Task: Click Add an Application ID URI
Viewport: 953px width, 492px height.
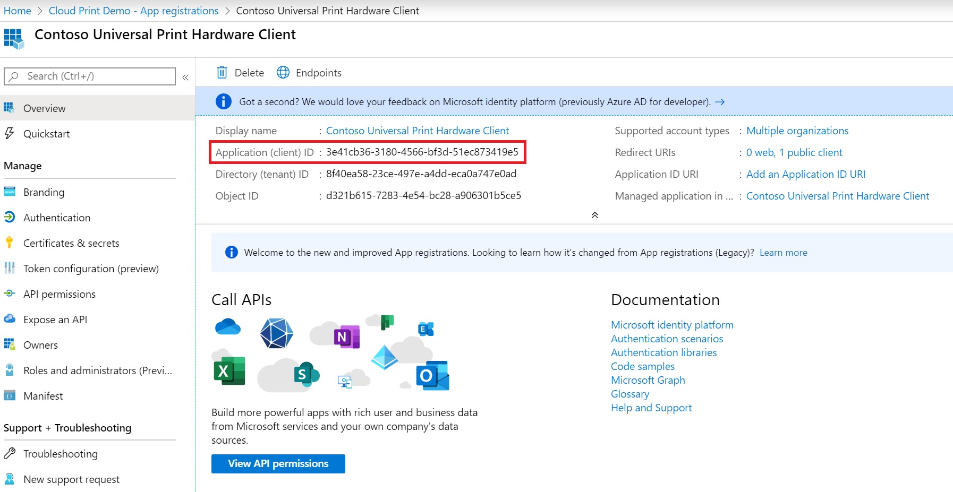Action: point(806,174)
